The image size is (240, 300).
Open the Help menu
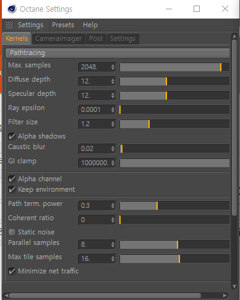click(90, 25)
